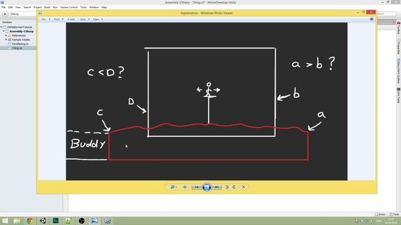Open Photo Viewer Burn dropdown
The image size is (401, 225).
coord(85,19)
